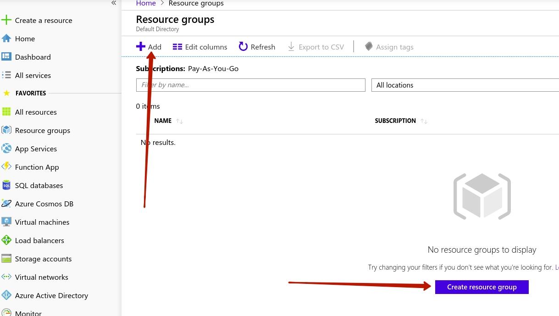Click the Function App lightning icon
Screen dimensions: 559x316
click(x=6, y=167)
